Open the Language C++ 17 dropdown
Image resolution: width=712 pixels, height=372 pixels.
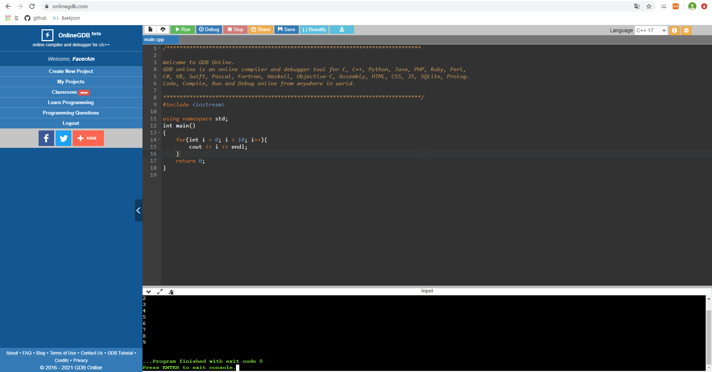pyautogui.click(x=651, y=30)
